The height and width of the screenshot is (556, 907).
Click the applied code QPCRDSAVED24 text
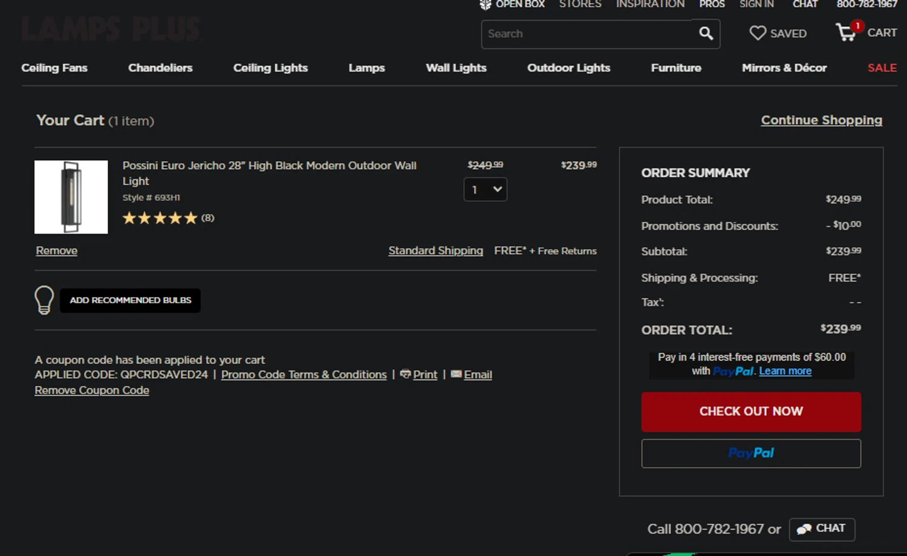point(164,375)
